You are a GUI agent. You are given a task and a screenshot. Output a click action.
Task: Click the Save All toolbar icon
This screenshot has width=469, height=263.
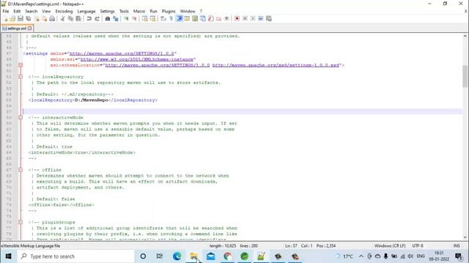[29, 18]
